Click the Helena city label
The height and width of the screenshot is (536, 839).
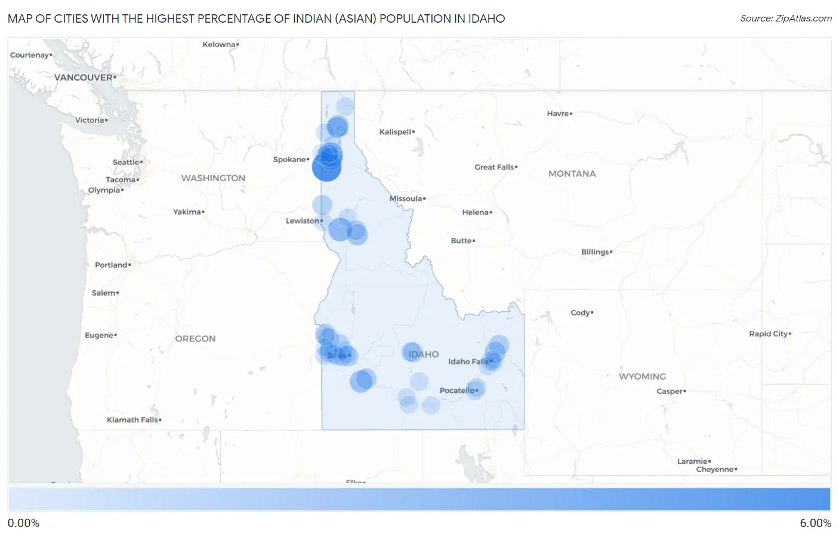click(x=477, y=212)
